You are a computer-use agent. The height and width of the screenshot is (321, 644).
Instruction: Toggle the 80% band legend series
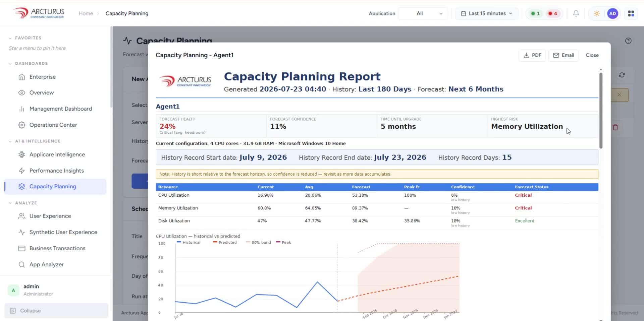(x=258, y=242)
